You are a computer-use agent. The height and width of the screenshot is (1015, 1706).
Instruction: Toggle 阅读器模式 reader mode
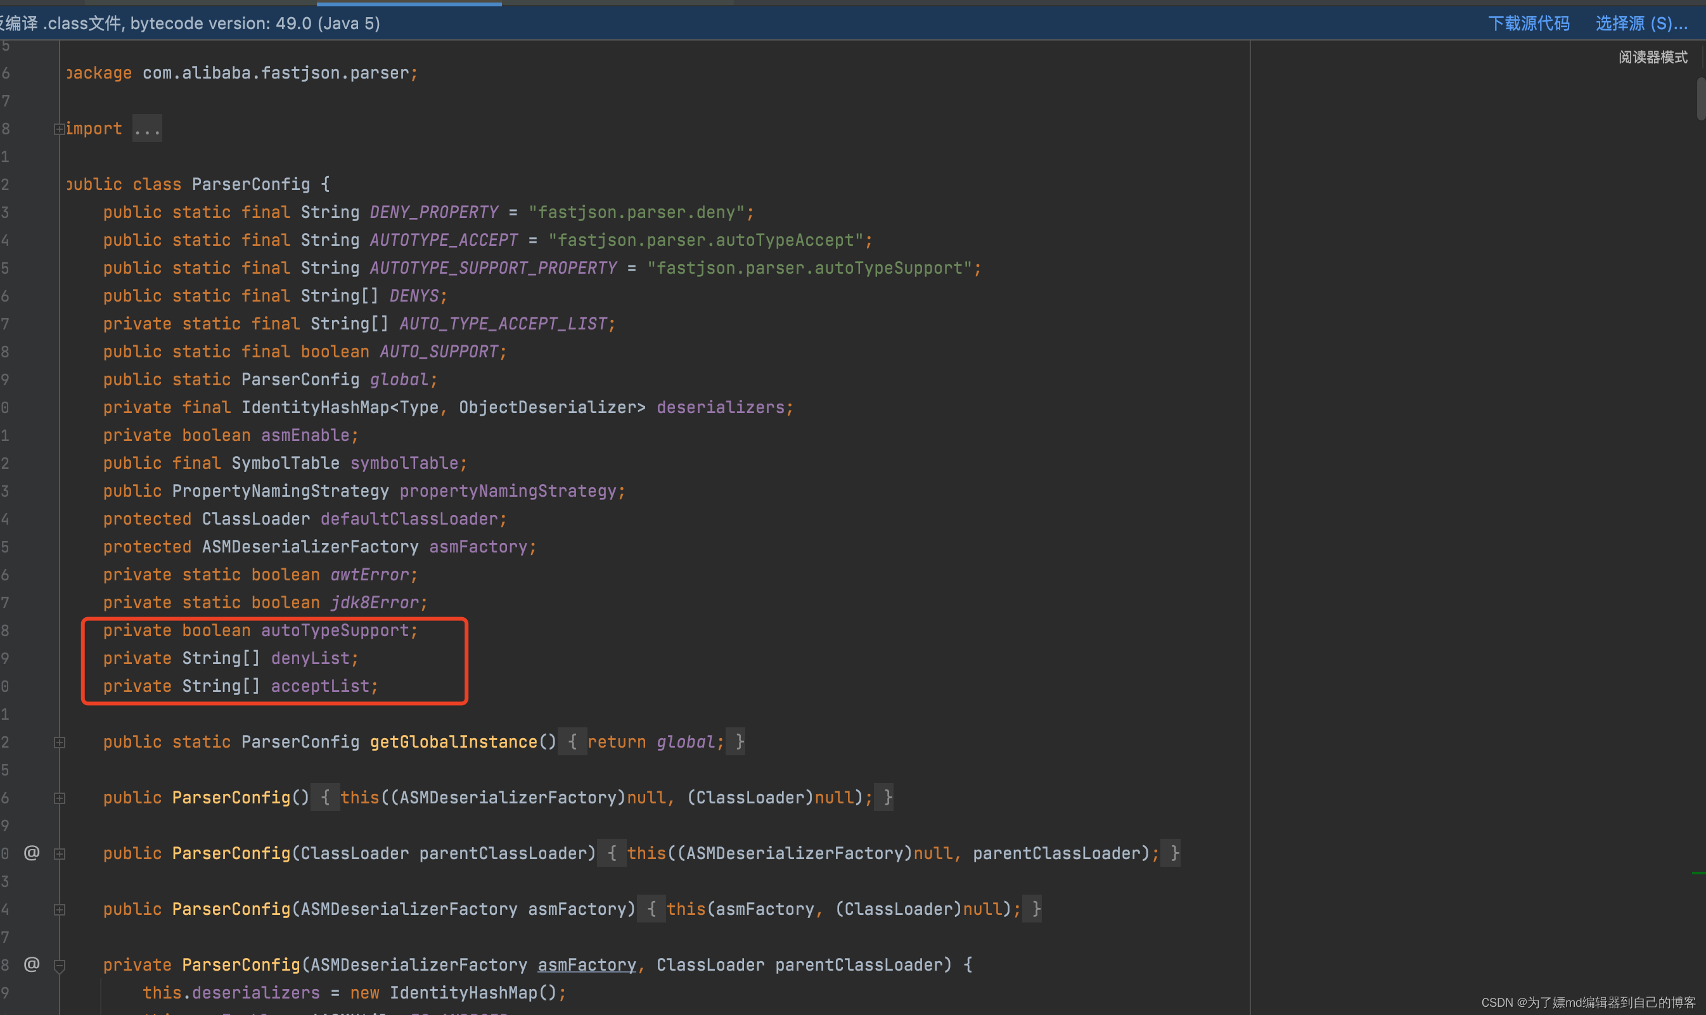click(x=1653, y=58)
